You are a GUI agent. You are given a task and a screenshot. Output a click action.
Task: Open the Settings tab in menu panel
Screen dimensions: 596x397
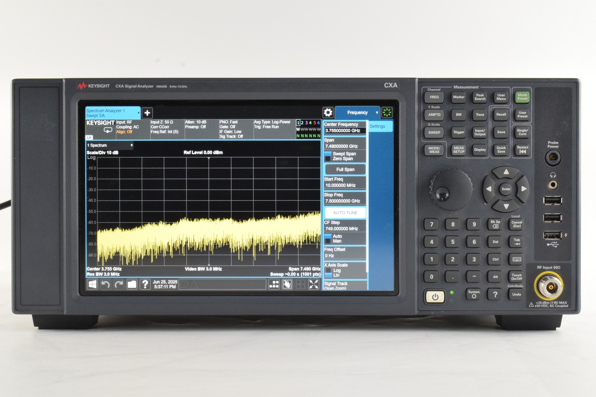[381, 126]
